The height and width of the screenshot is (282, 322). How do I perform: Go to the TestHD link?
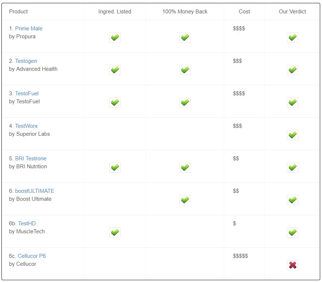pos(27,224)
